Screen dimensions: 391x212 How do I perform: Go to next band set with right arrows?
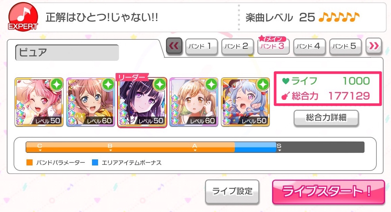374,46
